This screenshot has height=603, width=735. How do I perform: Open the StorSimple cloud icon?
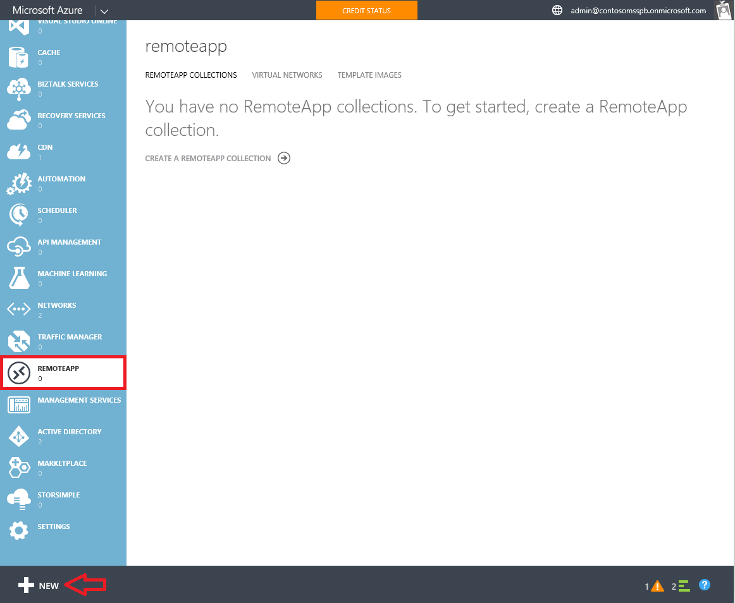tap(19, 499)
